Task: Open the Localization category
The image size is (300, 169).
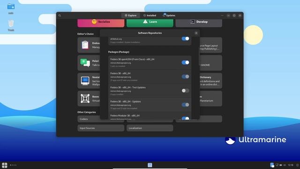Action: tap(150, 128)
